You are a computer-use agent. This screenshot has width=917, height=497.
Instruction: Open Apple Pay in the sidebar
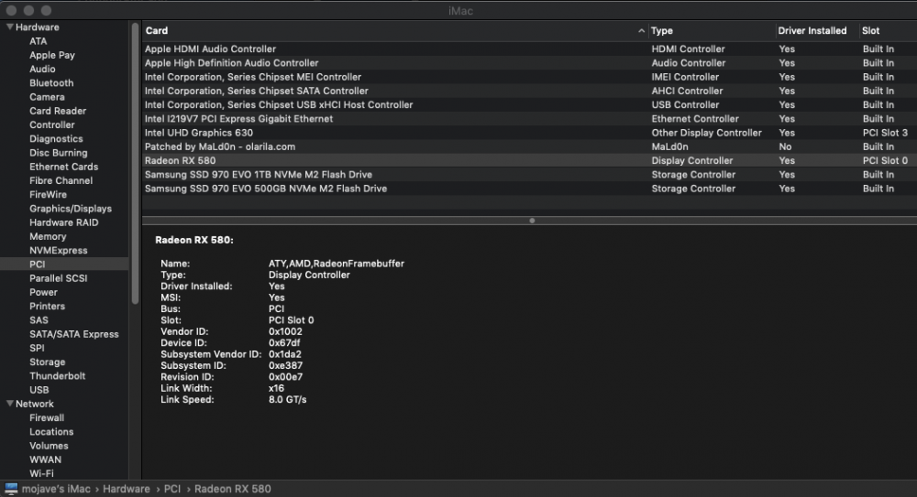pos(52,55)
